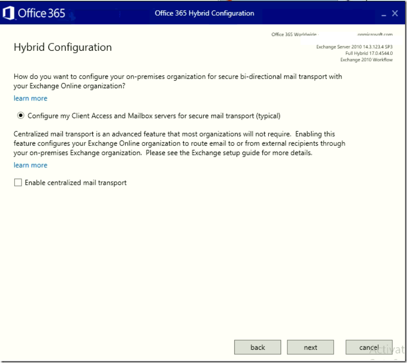Cancel the hybrid configuration wizard
Viewport: 407px width, 363px height.
369,347
